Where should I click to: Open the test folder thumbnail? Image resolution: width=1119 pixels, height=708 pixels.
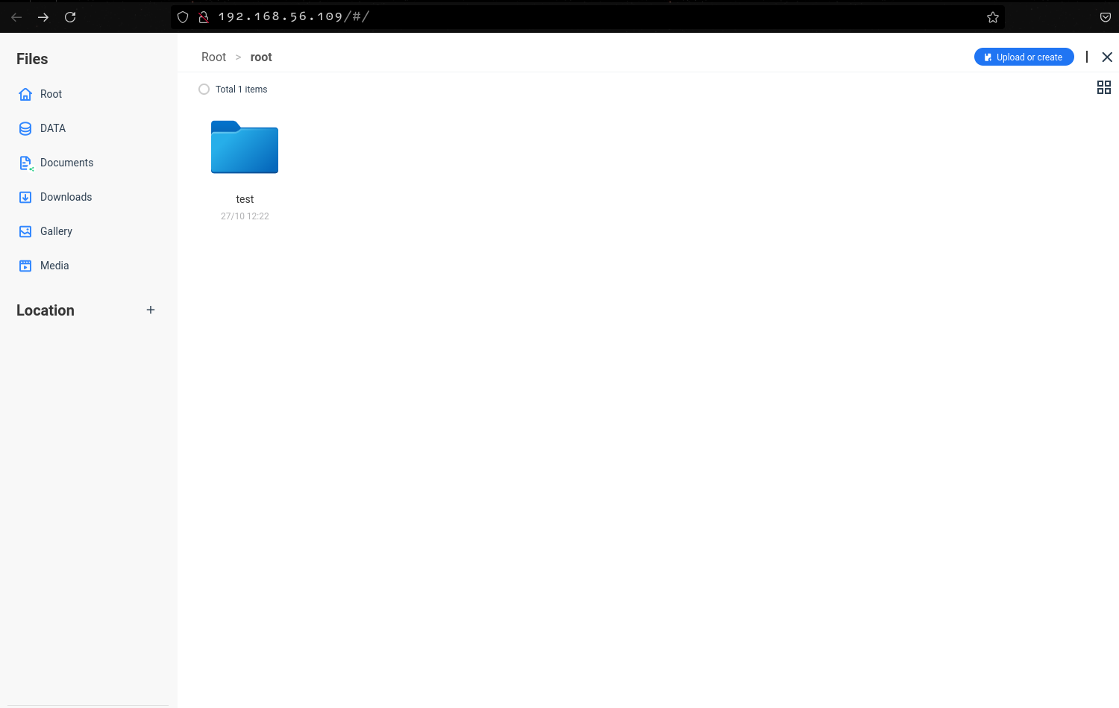245,147
